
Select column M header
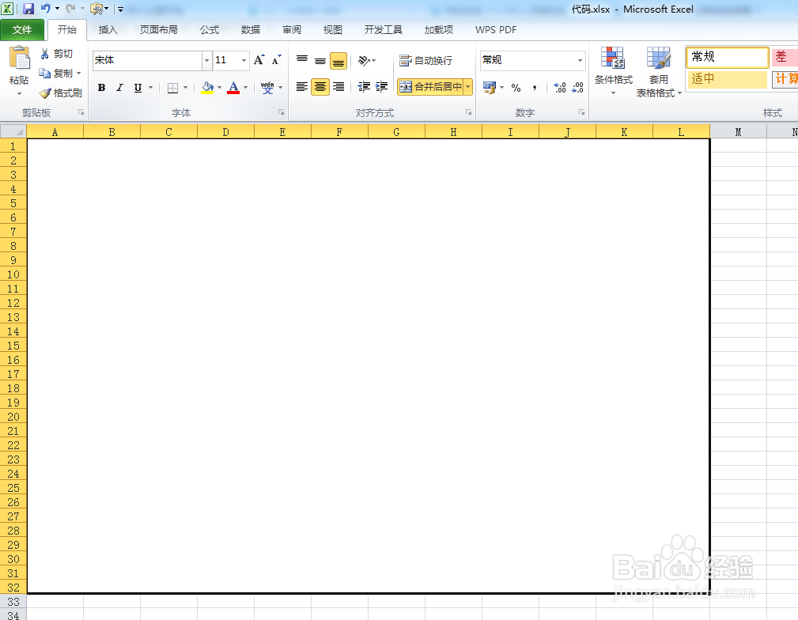pos(738,132)
